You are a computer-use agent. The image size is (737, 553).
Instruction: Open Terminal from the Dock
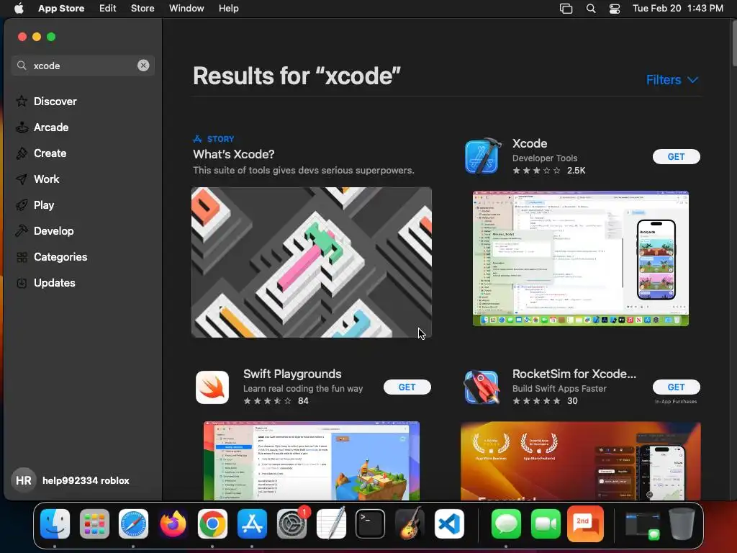point(371,523)
